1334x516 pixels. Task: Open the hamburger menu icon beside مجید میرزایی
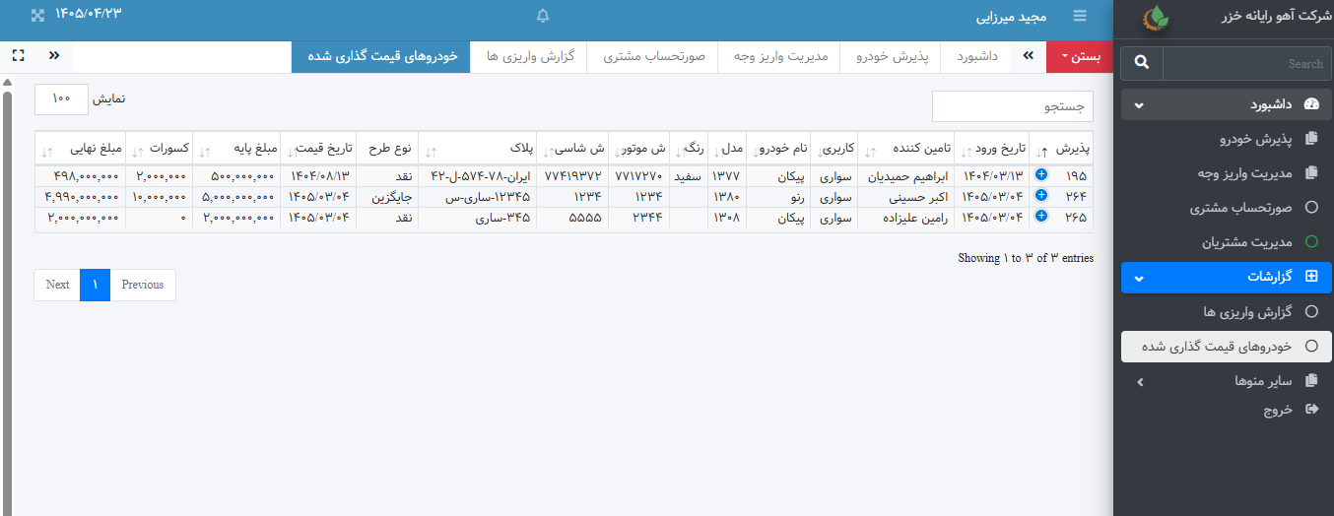(1080, 16)
